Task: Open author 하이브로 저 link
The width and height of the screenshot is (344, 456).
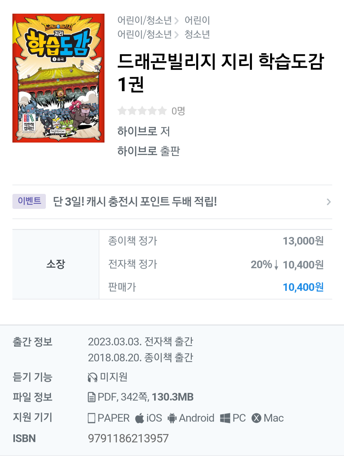Action: pos(144,131)
